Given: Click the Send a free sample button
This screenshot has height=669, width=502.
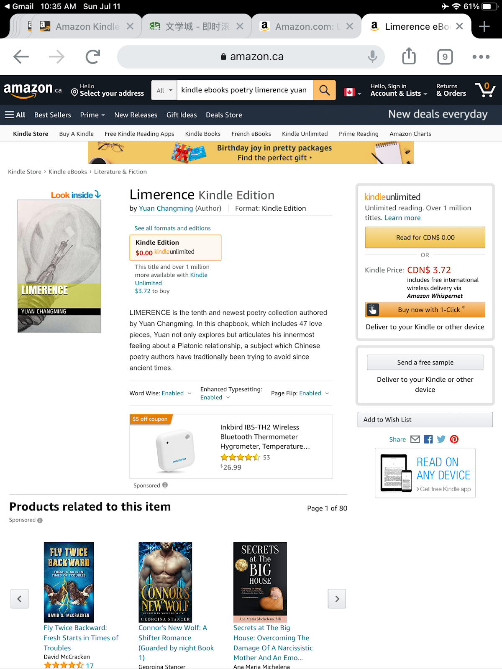Looking at the screenshot, I should click(x=425, y=363).
